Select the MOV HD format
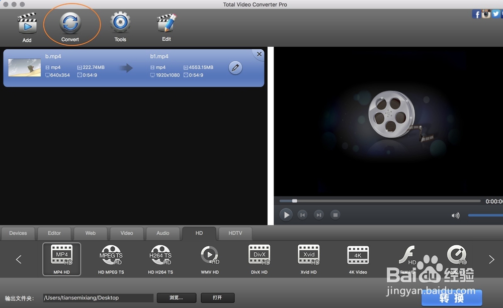The width and height of the screenshot is (503, 308). [457, 259]
